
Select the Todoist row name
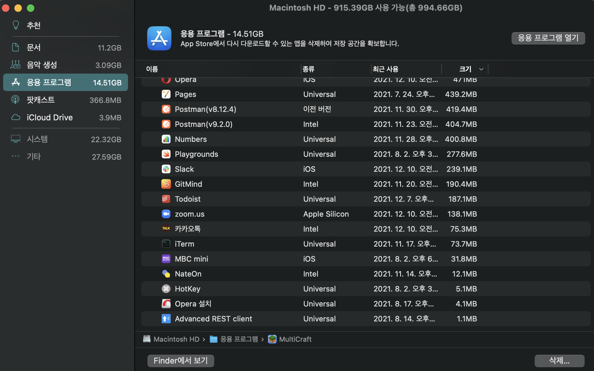(188, 199)
